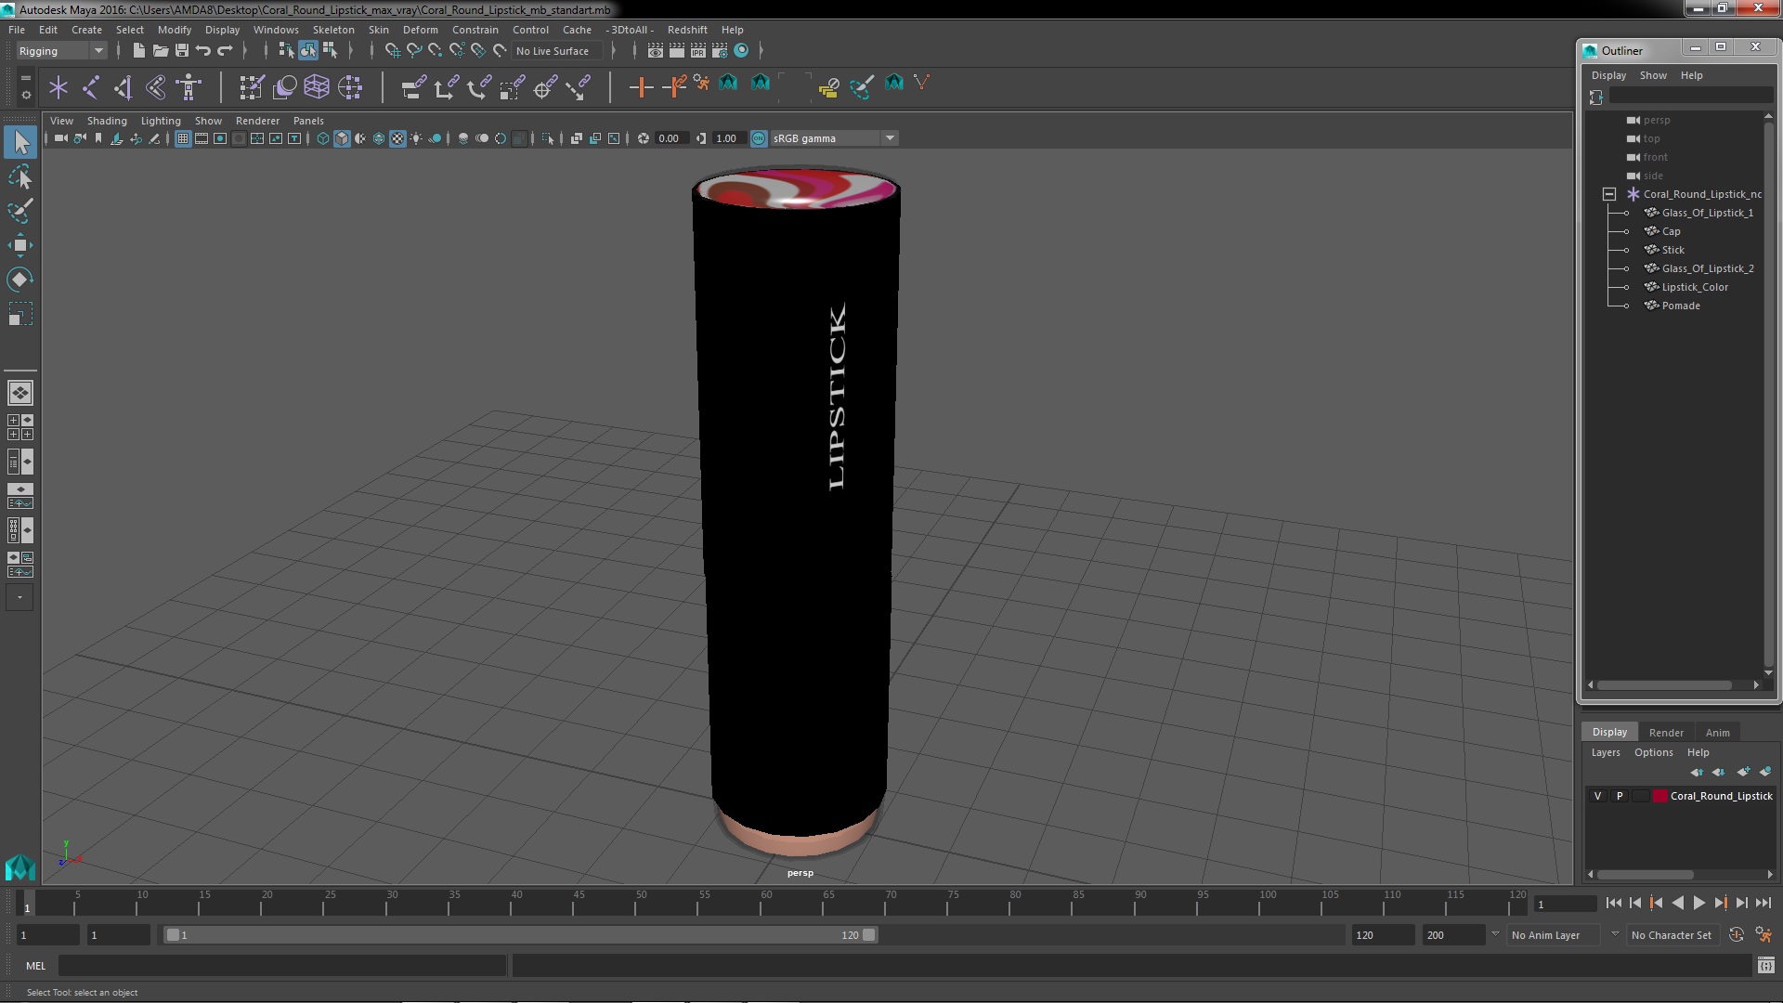Open the No Live Surface field
Screen dimensions: 1783x1003
(x=557, y=51)
